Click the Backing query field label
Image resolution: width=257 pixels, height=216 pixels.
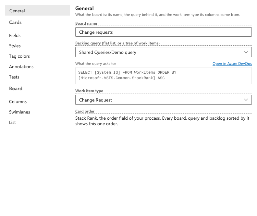click(x=117, y=43)
